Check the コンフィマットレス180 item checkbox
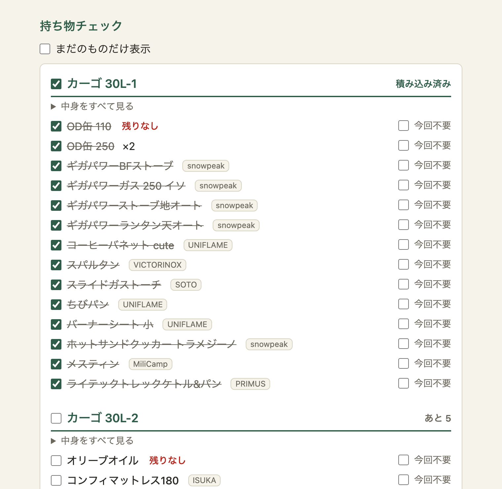 click(x=56, y=480)
